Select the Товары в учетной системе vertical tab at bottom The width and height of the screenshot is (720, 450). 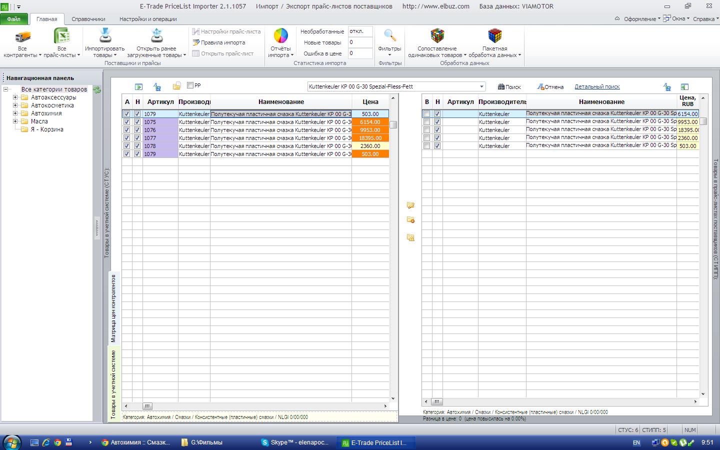point(113,384)
